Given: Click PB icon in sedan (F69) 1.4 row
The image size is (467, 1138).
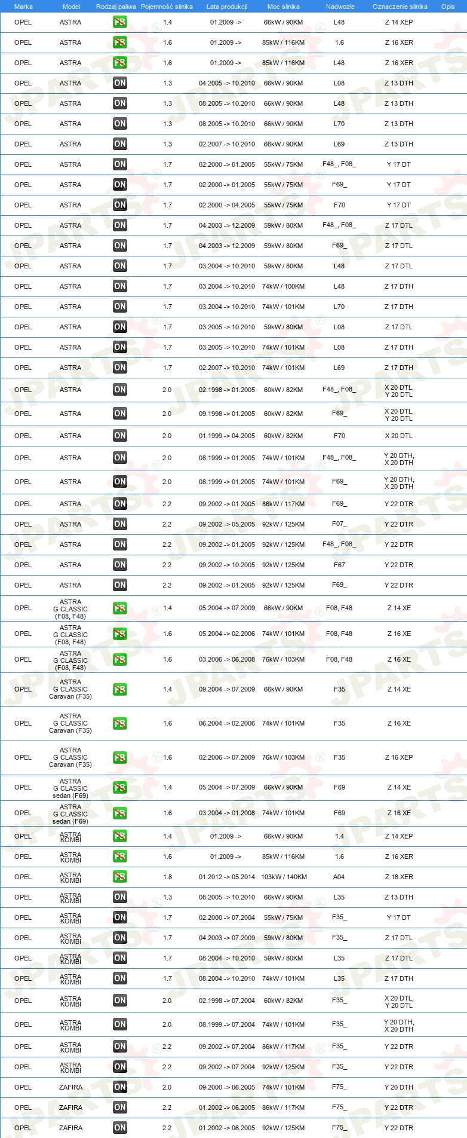Looking at the screenshot, I should (x=120, y=788).
